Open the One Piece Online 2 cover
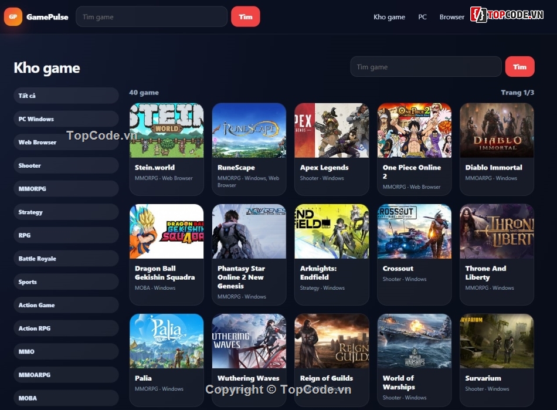 click(x=414, y=130)
